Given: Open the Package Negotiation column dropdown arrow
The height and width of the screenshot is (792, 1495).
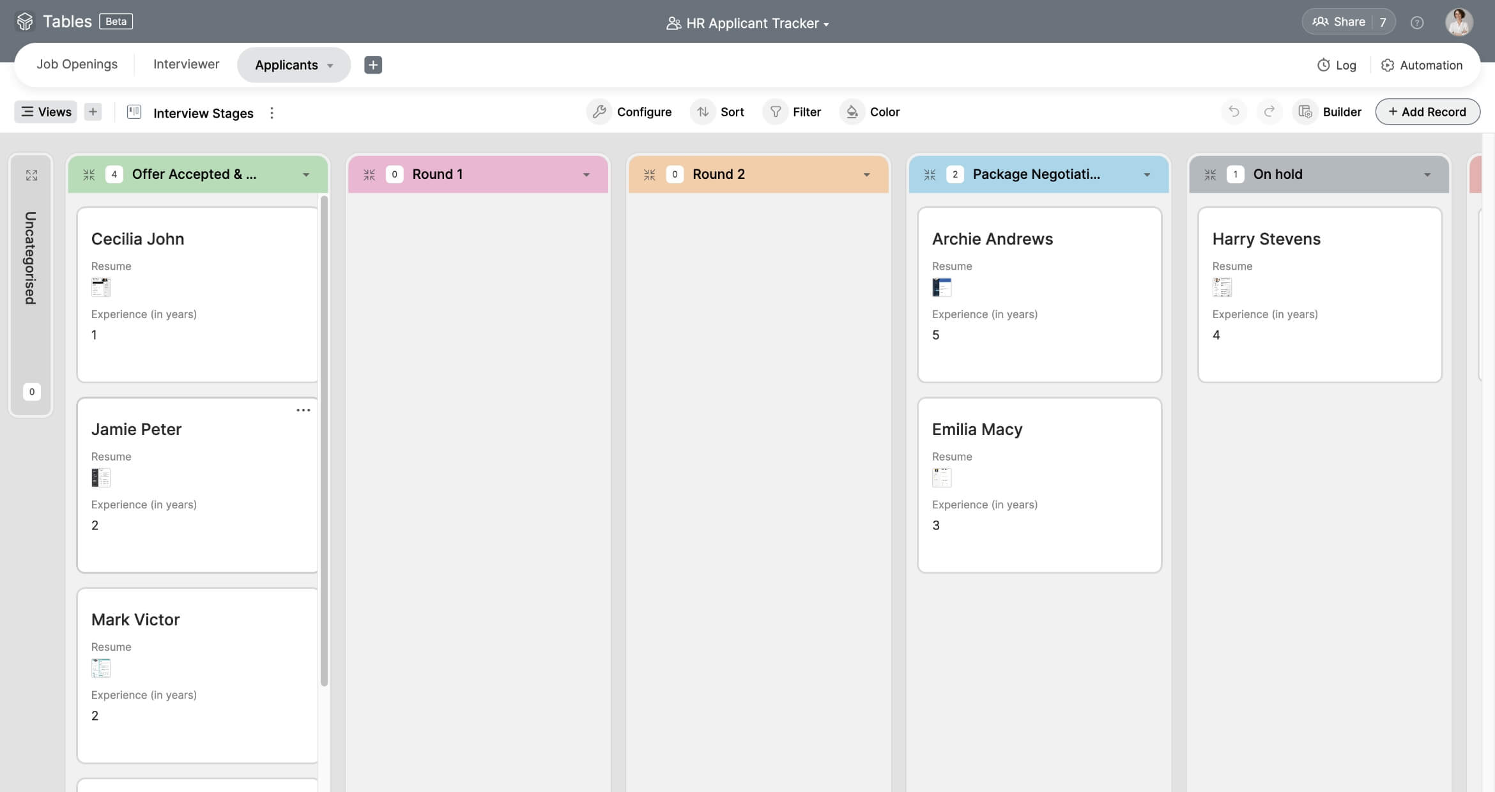Looking at the screenshot, I should (1147, 174).
